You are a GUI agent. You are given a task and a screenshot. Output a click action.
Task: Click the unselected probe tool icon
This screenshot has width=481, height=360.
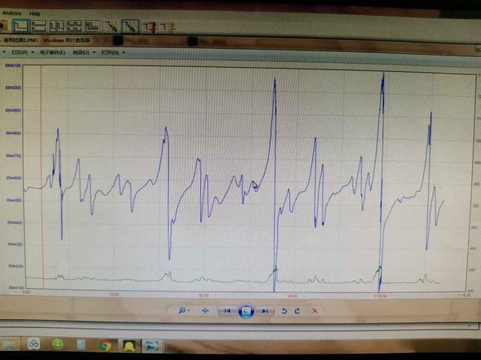click(111, 27)
